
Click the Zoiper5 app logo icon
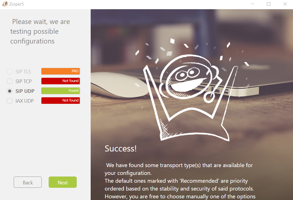point(5,4)
